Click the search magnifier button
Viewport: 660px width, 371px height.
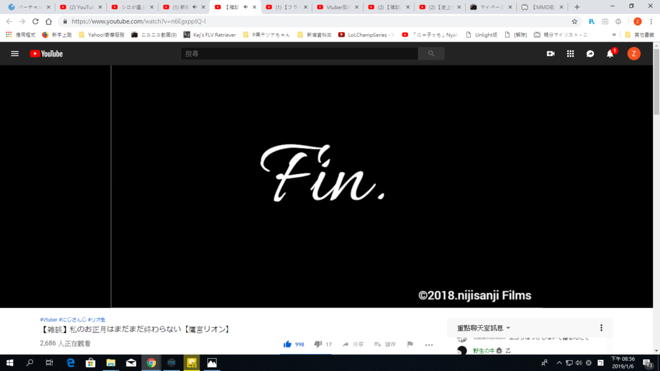pos(431,53)
